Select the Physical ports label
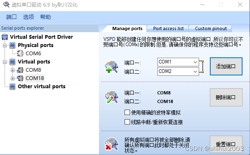This screenshot has width=250, height=155. click(x=36, y=45)
